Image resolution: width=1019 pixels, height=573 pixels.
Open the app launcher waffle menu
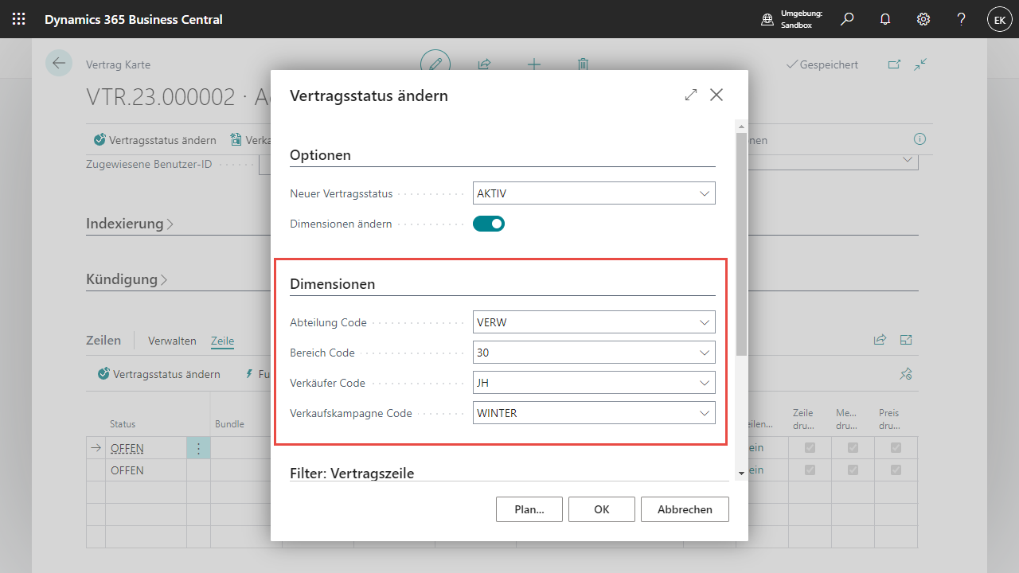19,19
